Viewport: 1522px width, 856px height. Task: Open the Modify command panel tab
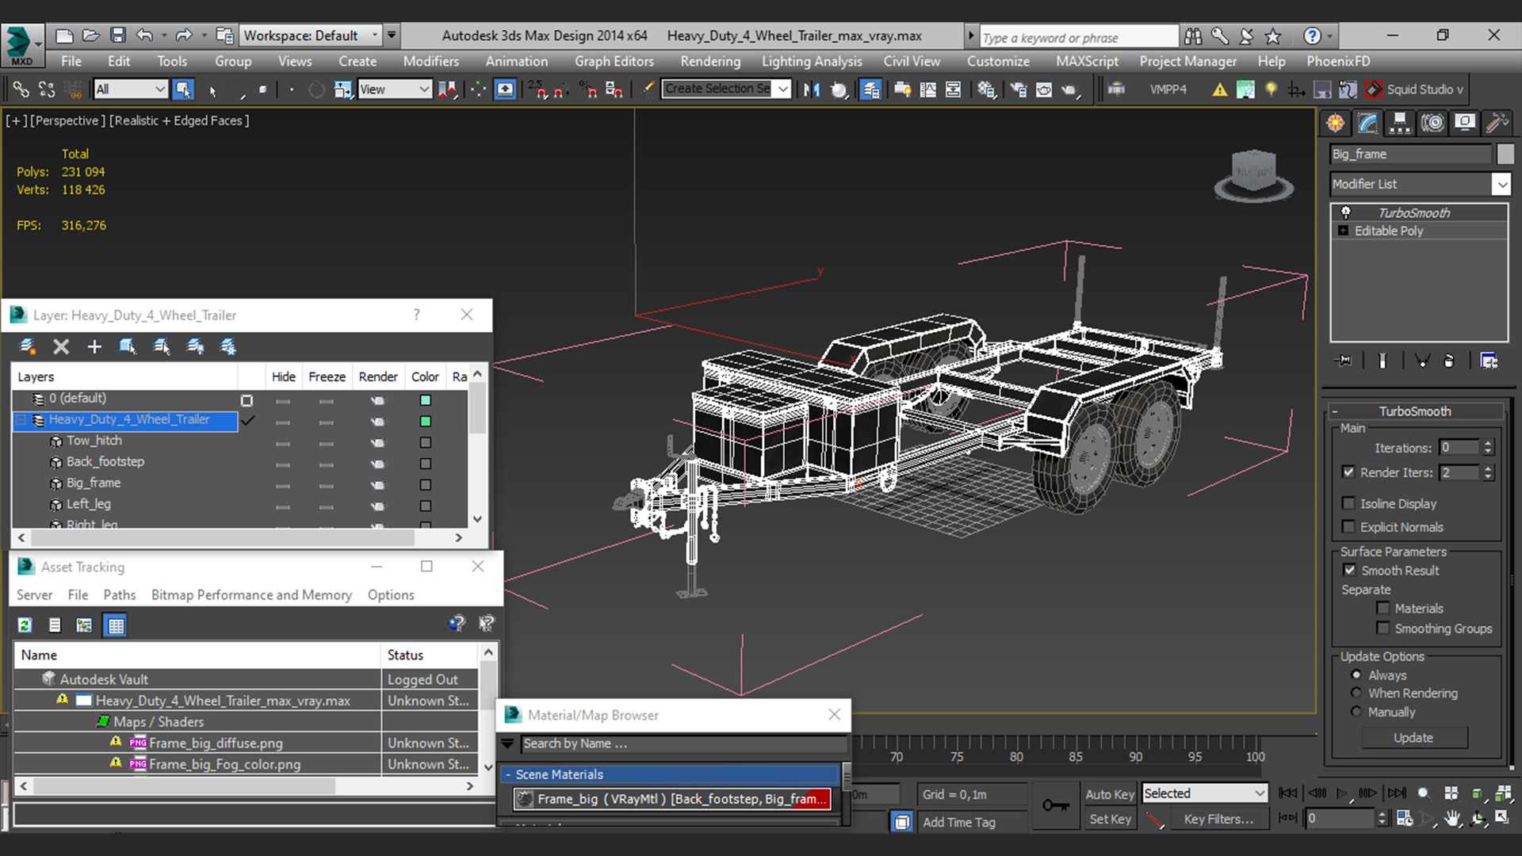point(1368,123)
